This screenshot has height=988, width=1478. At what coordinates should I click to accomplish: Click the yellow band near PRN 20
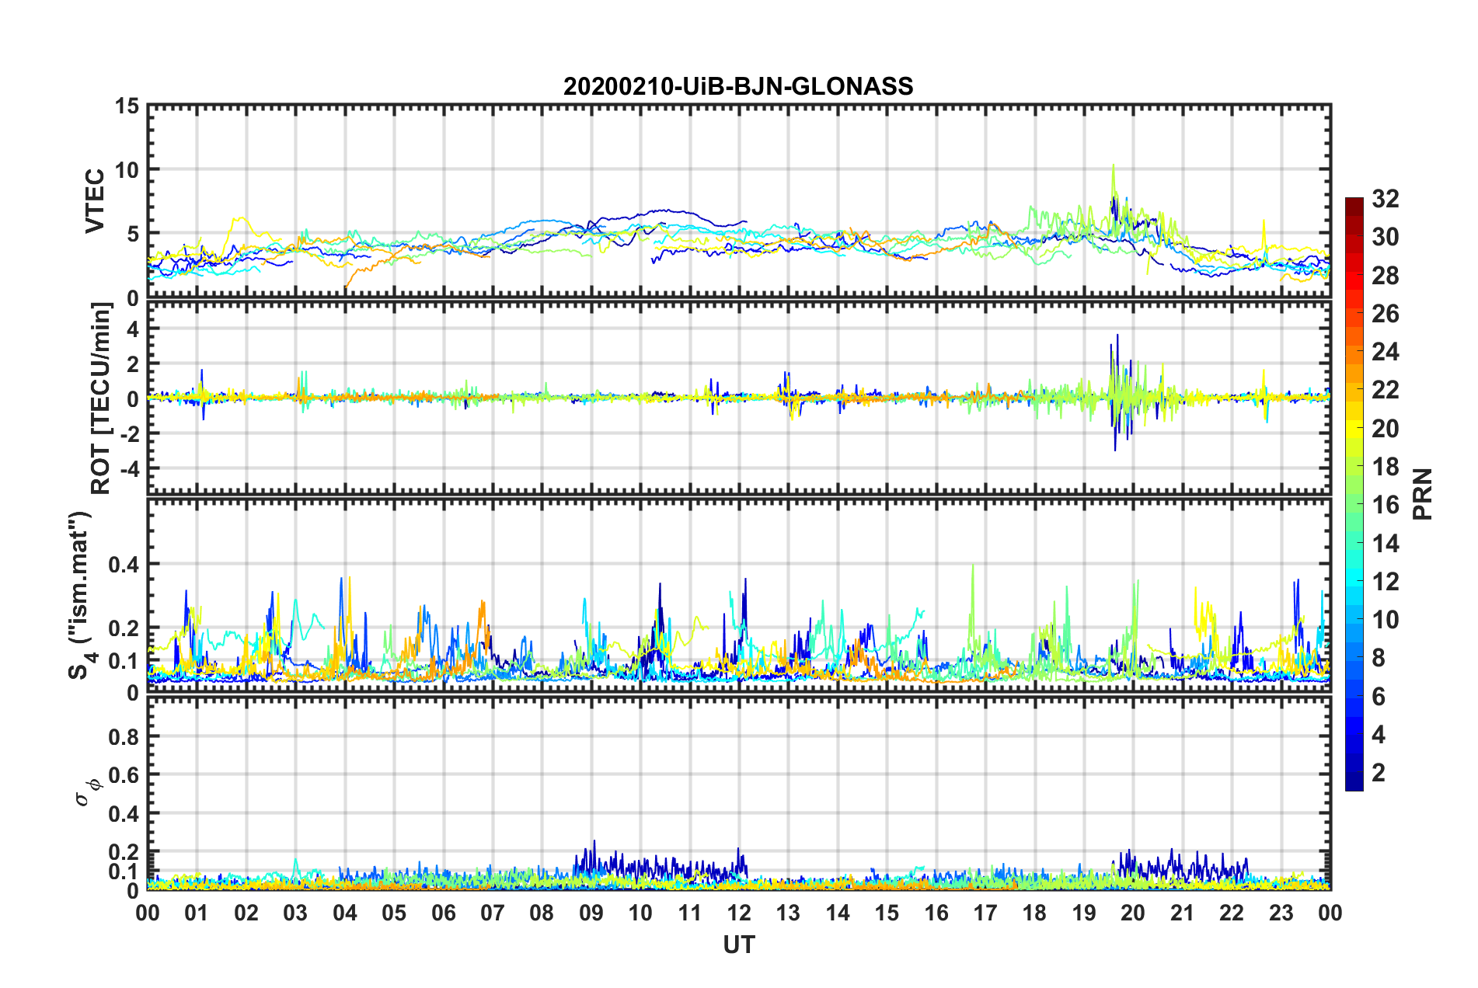(x=1354, y=430)
